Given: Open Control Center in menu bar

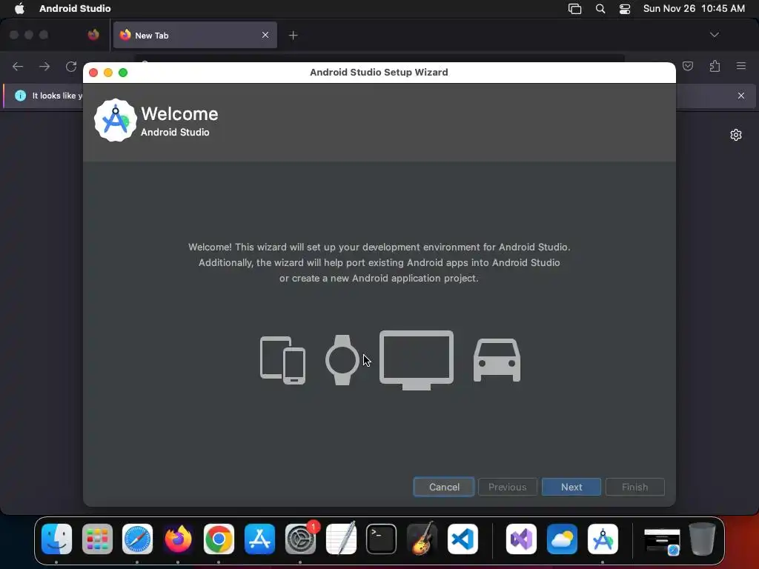Looking at the screenshot, I should coord(625,9).
